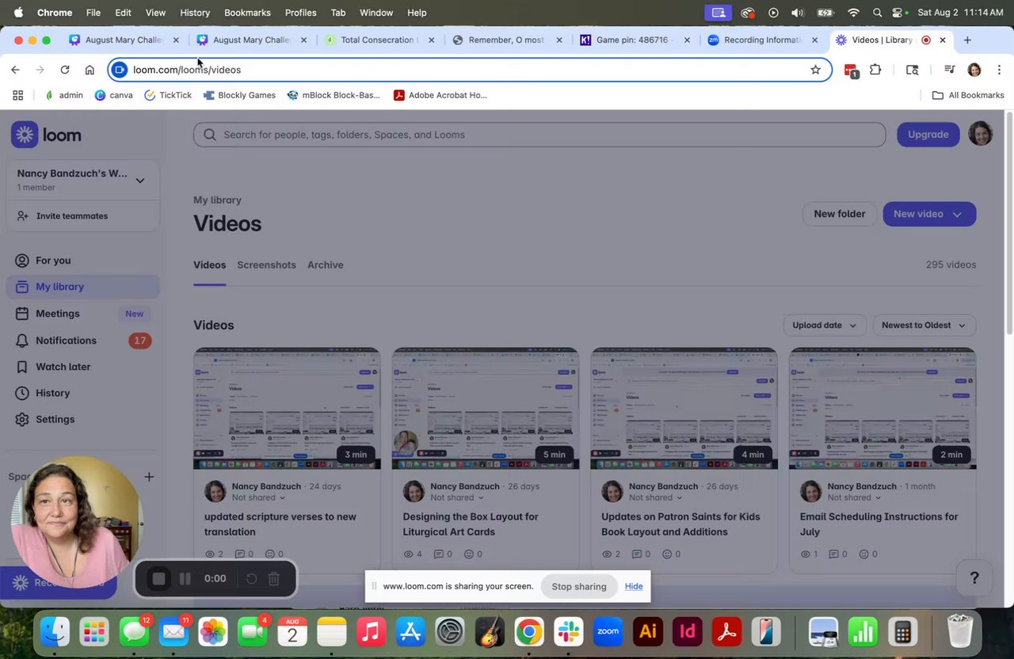The image size is (1014, 659).
Task: Click the Upgrade button
Action: click(x=928, y=135)
